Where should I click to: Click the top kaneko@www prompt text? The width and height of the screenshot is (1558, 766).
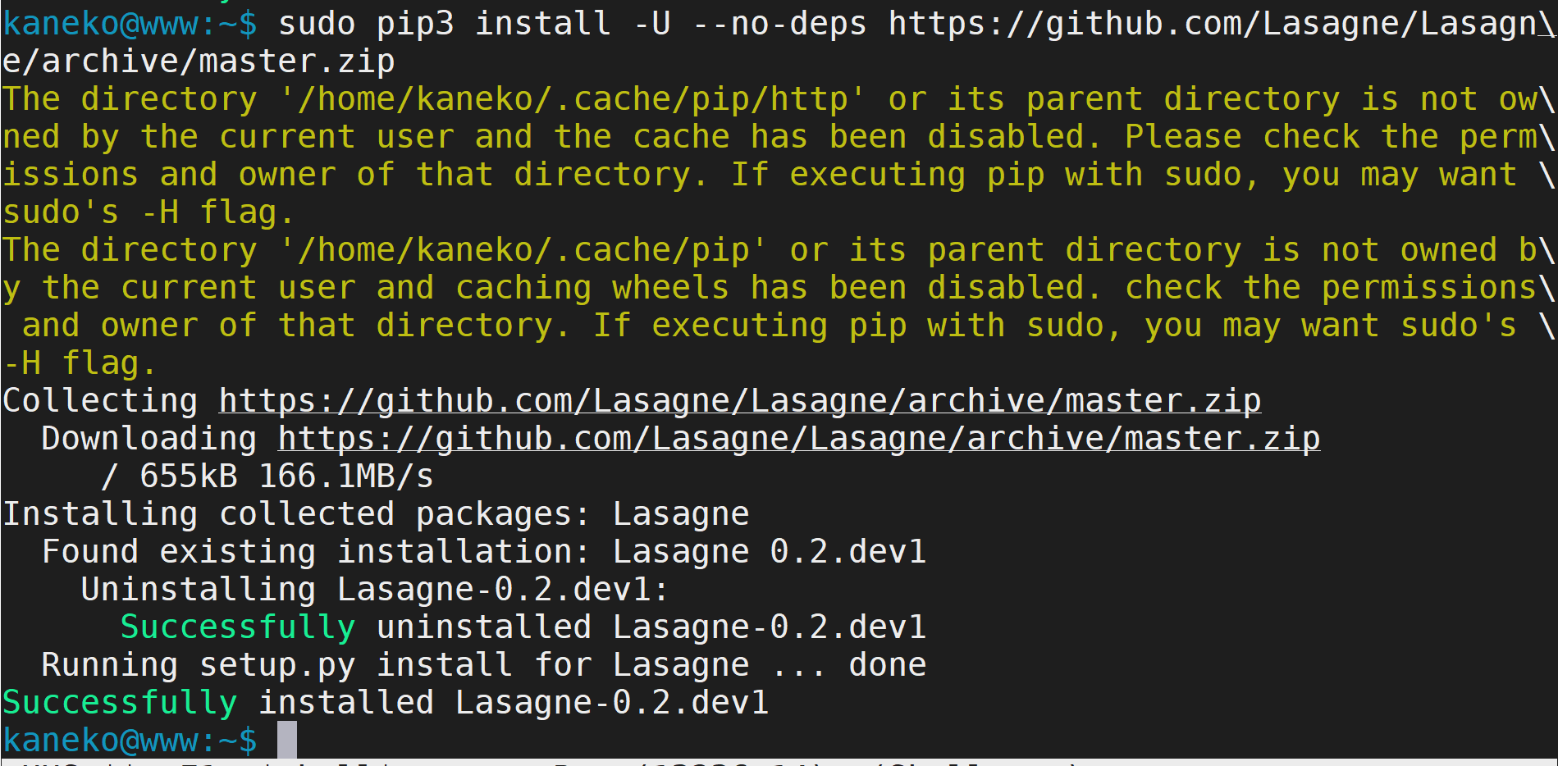tap(130, 24)
